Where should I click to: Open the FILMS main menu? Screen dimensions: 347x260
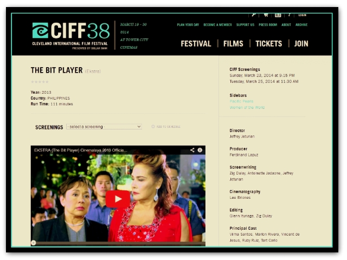pyautogui.click(x=233, y=44)
